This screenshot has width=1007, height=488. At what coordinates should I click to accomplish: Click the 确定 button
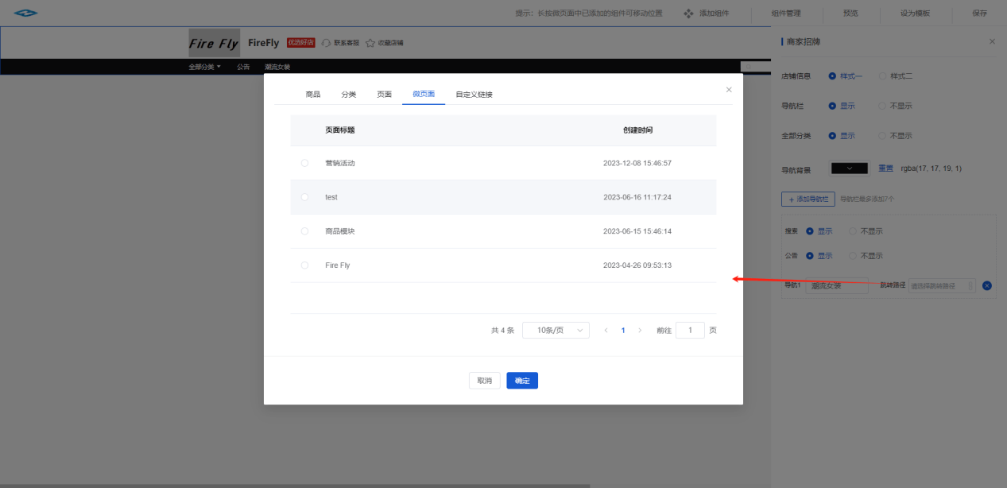tap(522, 381)
